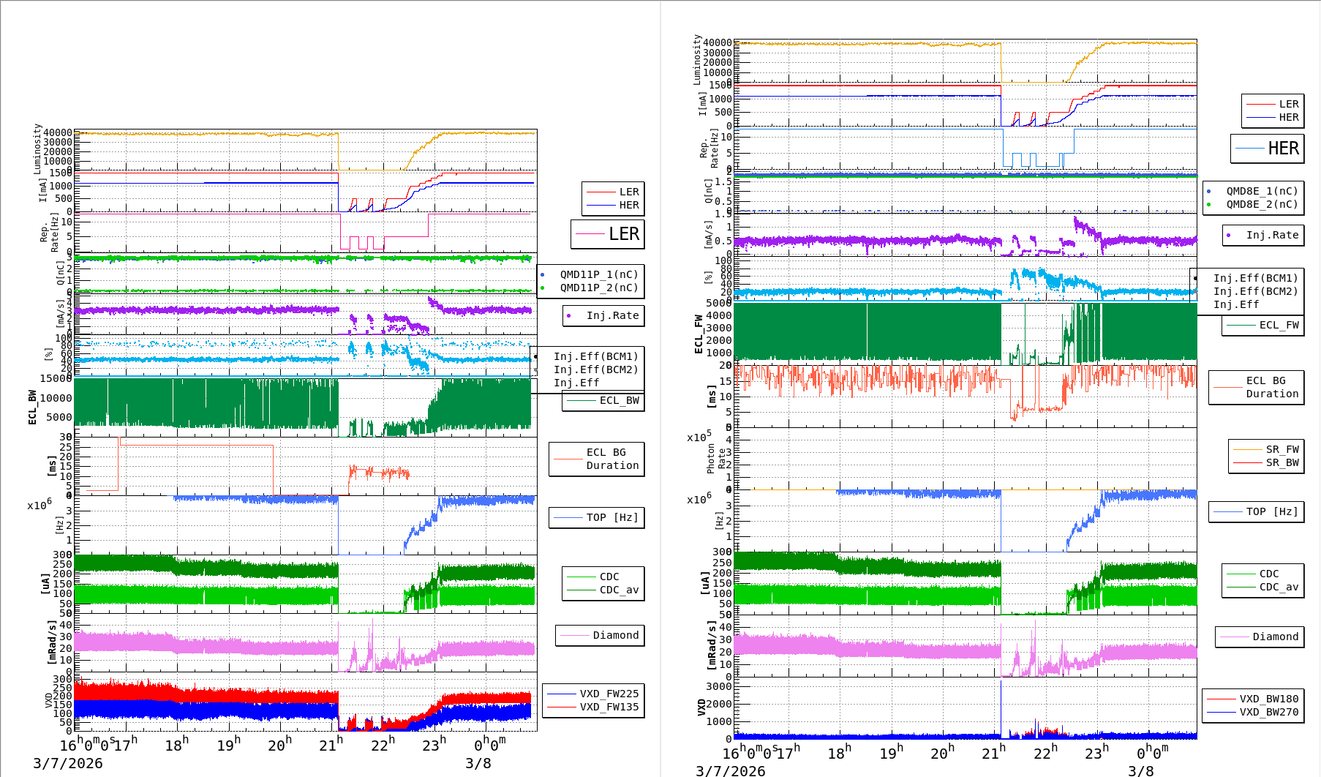Click the 3/8 date label under right plot
This screenshot has width=1321, height=777.
1140,770
